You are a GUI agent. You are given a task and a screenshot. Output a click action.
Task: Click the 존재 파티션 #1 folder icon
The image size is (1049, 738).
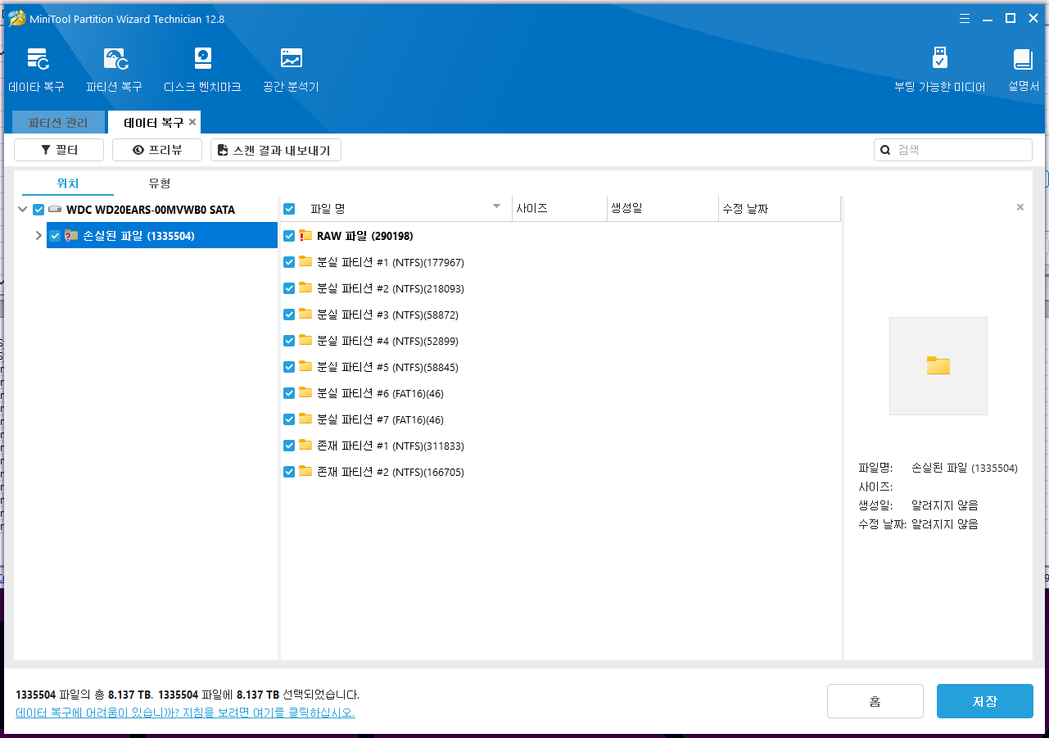(305, 446)
